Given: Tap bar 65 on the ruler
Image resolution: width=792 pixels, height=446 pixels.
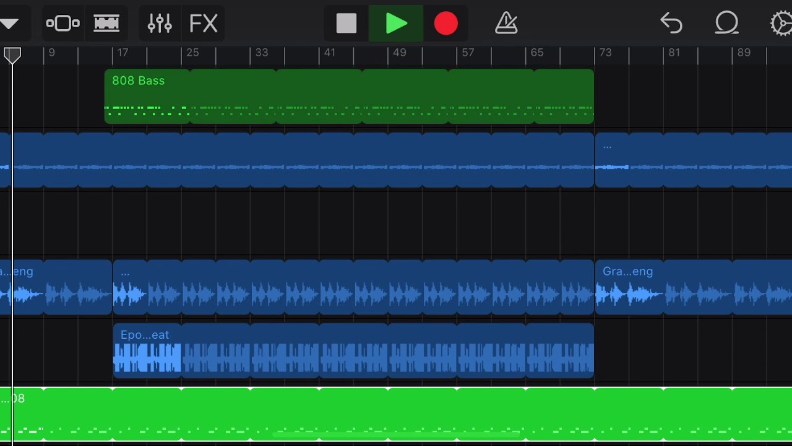Looking at the screenshot, I should [x=537, y=53].
